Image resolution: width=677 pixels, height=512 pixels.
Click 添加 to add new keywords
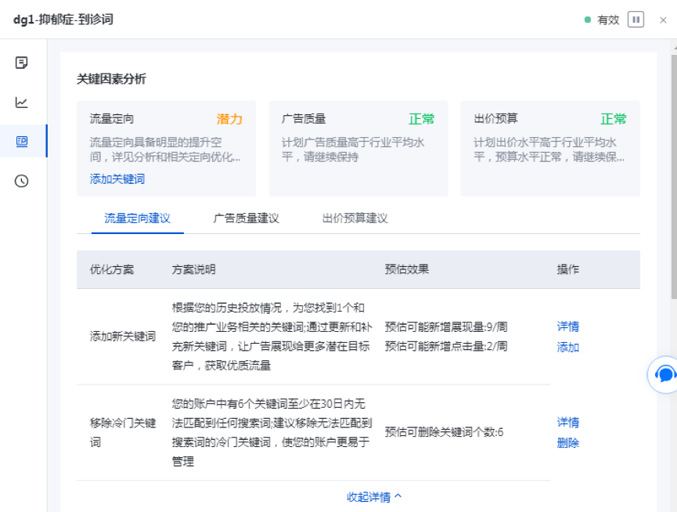[567, 348]
